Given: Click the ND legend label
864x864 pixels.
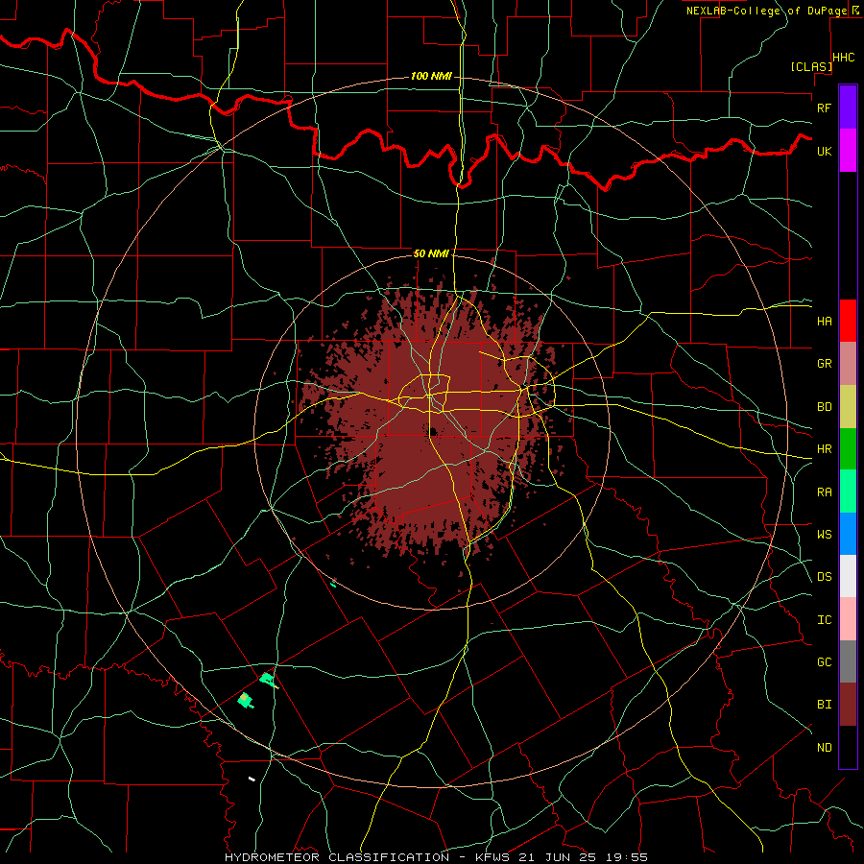Looking at the screenshot, I should pyautogui.click(x=824, y=748).
